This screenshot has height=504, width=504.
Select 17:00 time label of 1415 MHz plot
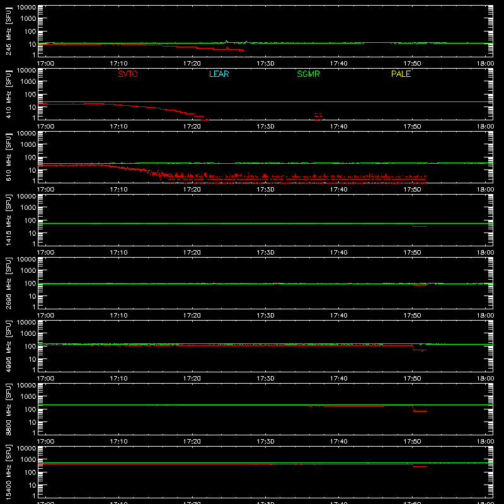45,253
